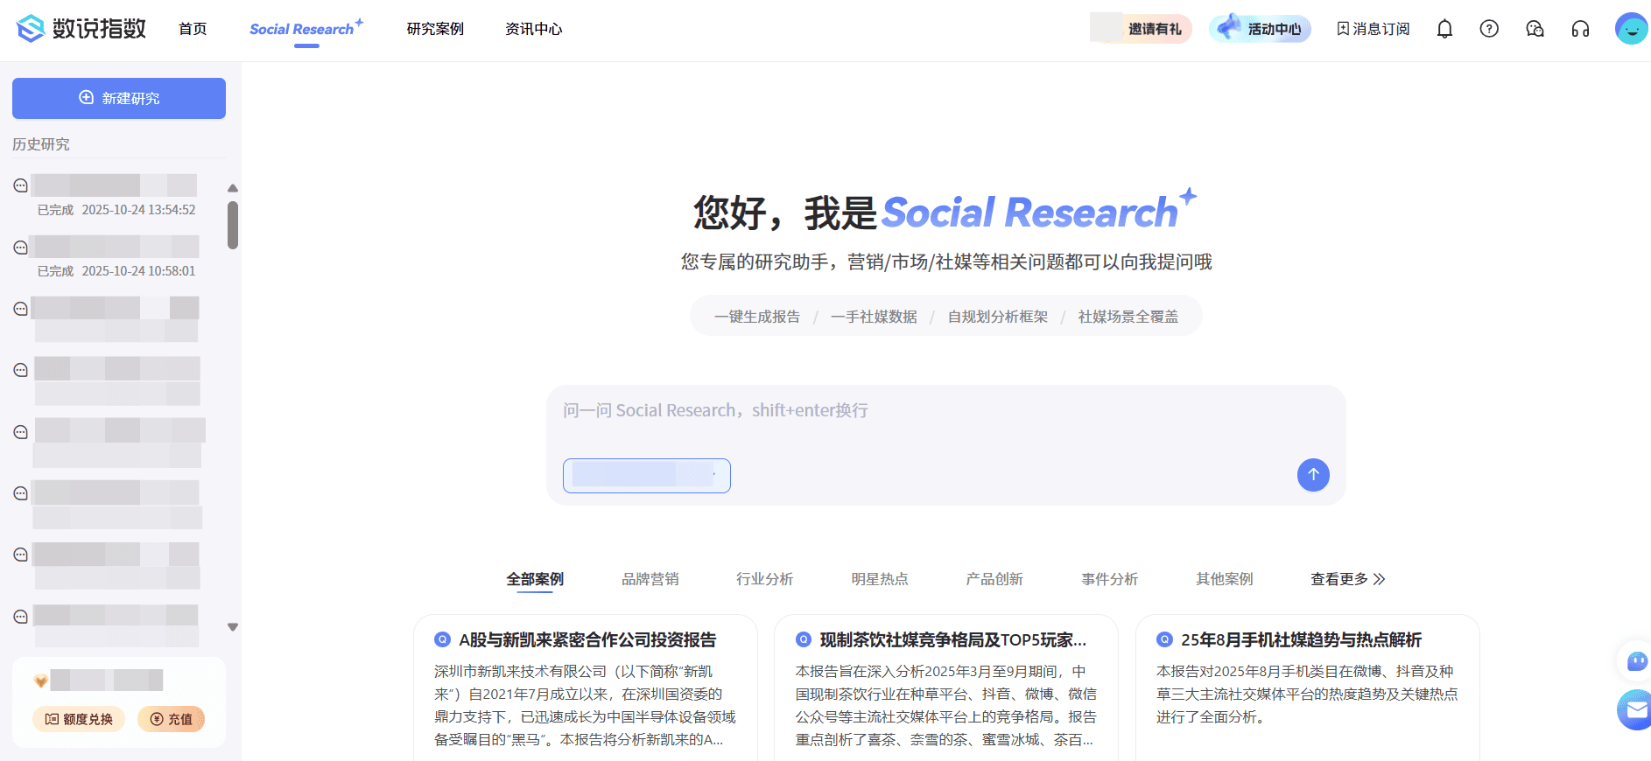Click the icon before 25年8月手机社媒趋势 card title

coord(1164,639)
